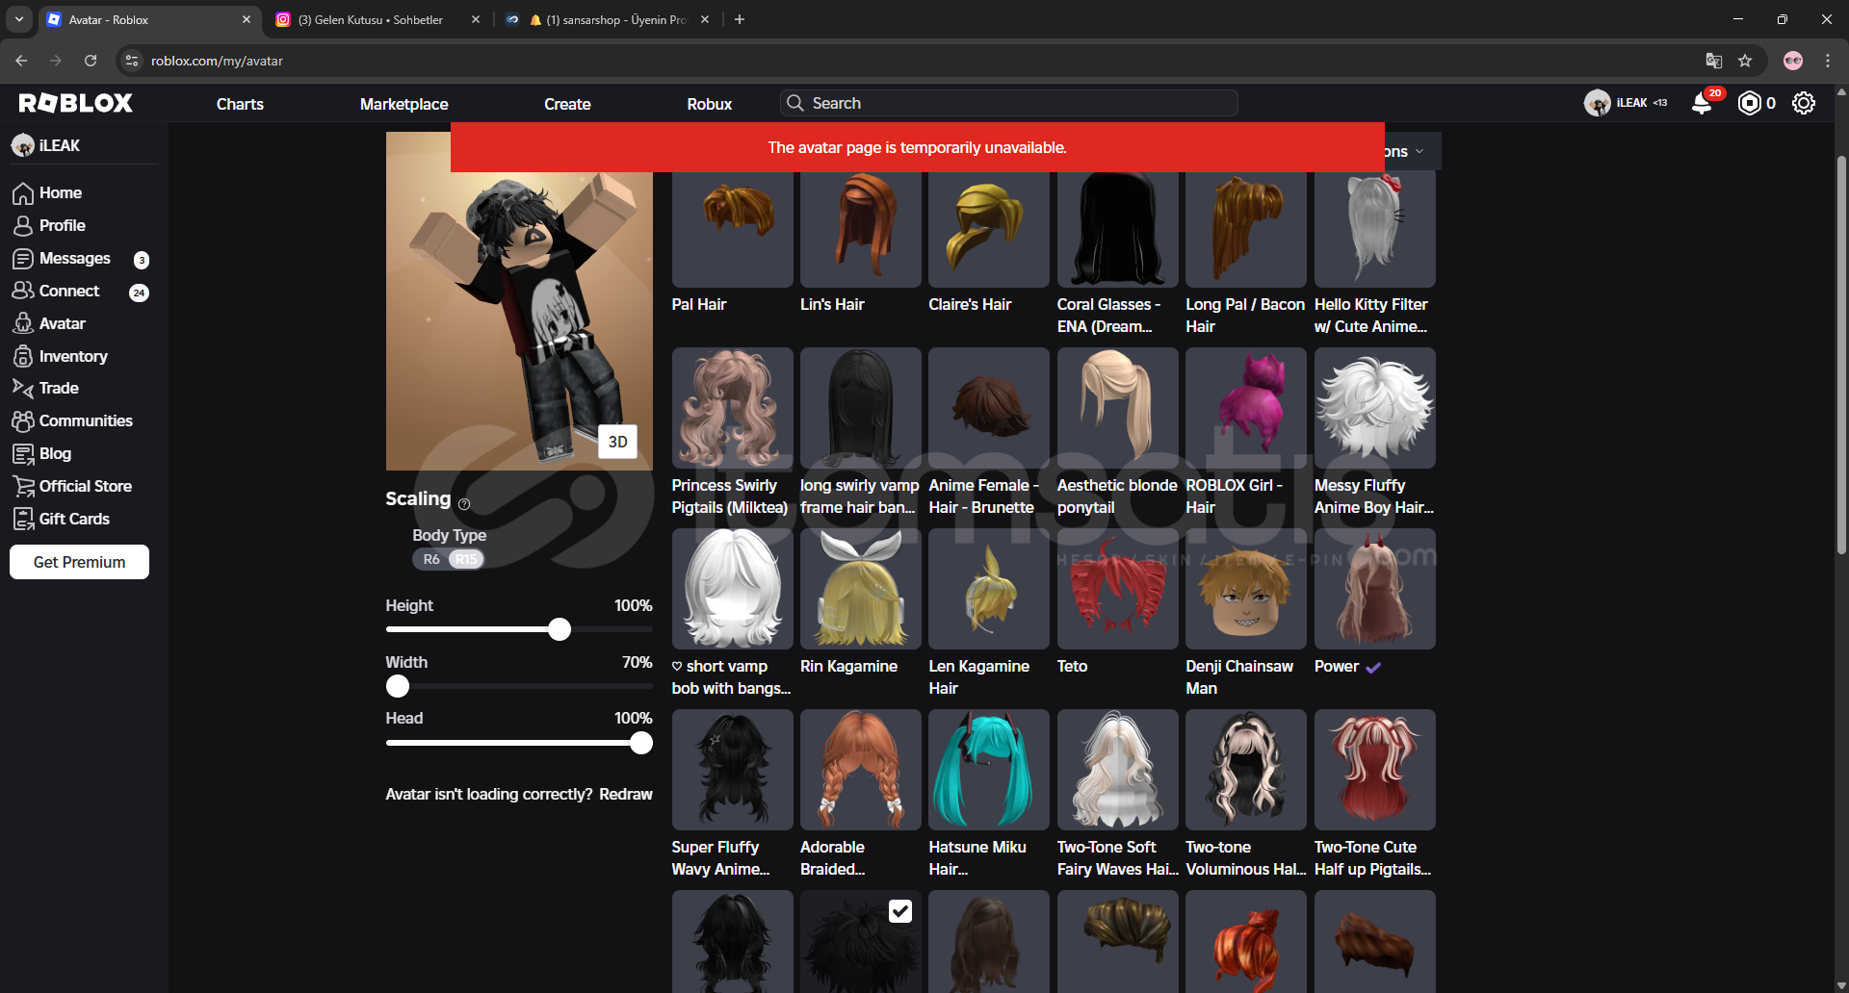Click the Pal Hair name link
Viewport: 1849px width, 993px height.
pos(699,304)
